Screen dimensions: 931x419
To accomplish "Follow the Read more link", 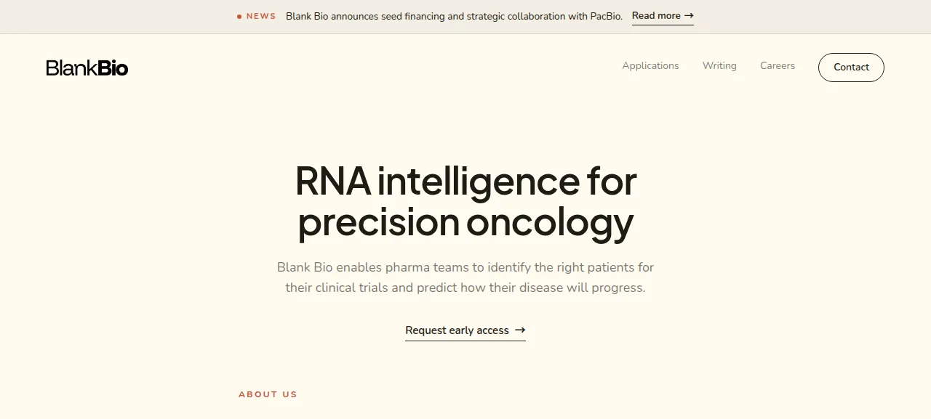I will 663,16.
